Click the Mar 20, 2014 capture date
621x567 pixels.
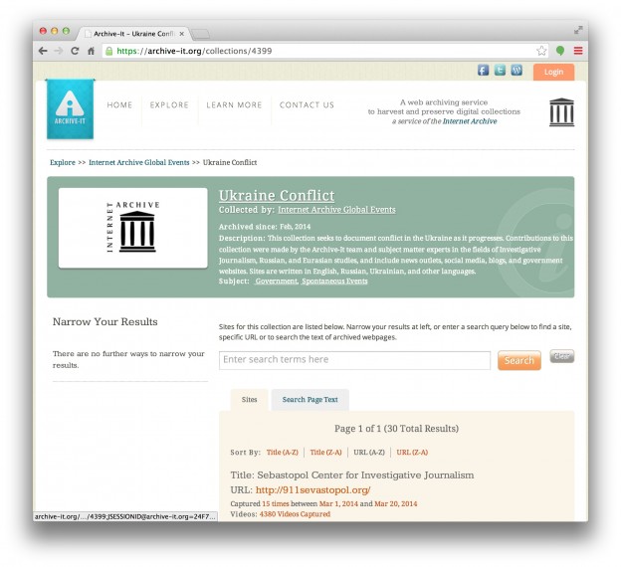point(396,504)
